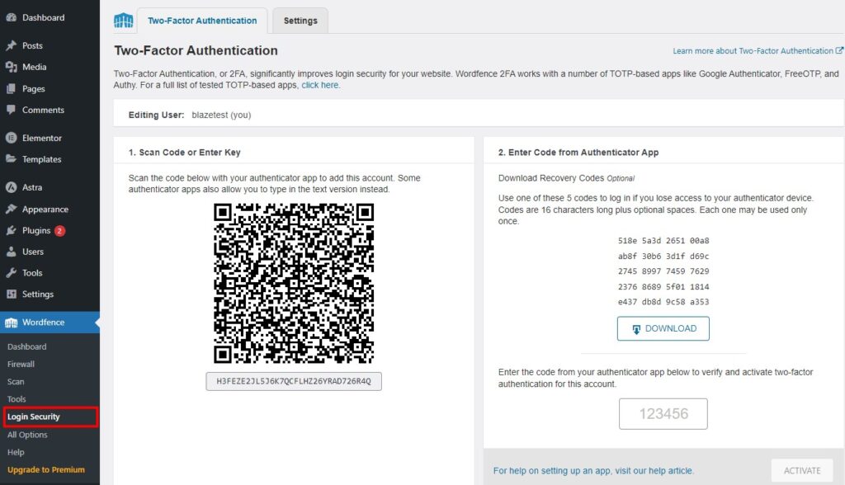
Task: Click 'Download Recovery Codes' label
Action: tap(550, 178)
